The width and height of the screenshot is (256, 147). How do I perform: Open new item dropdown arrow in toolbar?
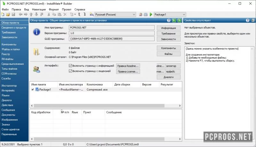click(75, 14)
